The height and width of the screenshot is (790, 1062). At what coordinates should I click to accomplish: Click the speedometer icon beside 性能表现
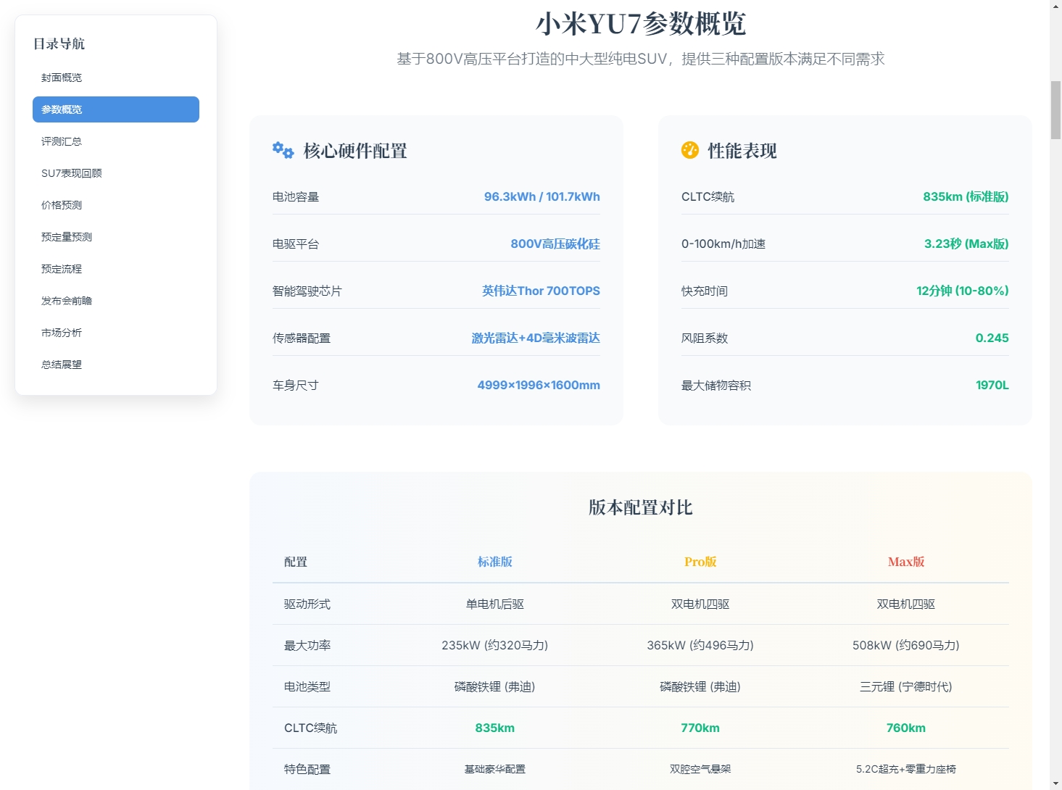(x=690, y=150)
